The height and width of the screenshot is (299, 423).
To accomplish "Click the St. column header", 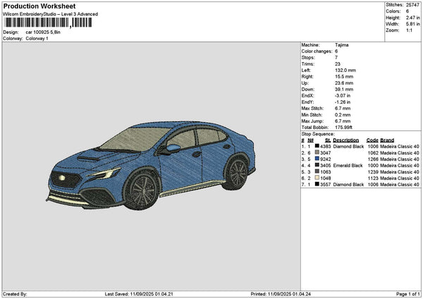I will [x=326, y=140].
